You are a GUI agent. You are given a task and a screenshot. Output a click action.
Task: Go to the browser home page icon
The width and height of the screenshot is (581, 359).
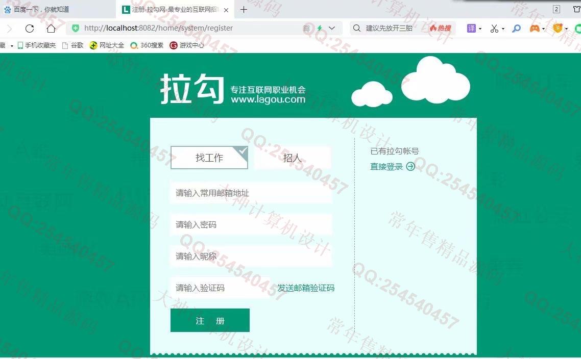coord(51,28)
